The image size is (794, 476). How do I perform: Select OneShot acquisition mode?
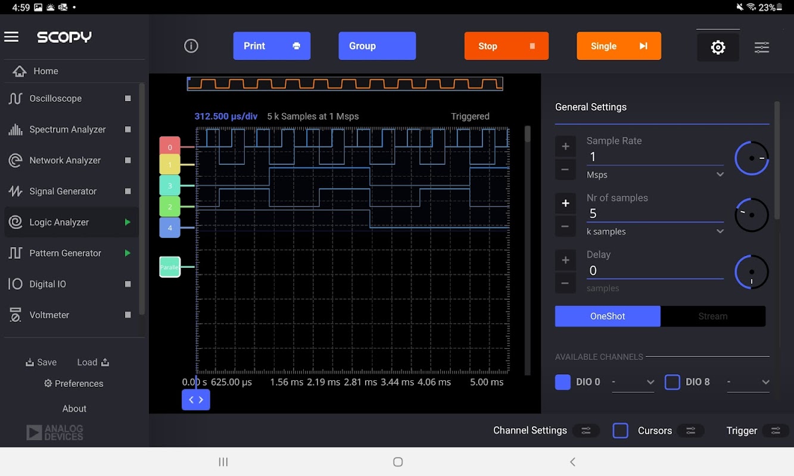(x=608, y=317)
